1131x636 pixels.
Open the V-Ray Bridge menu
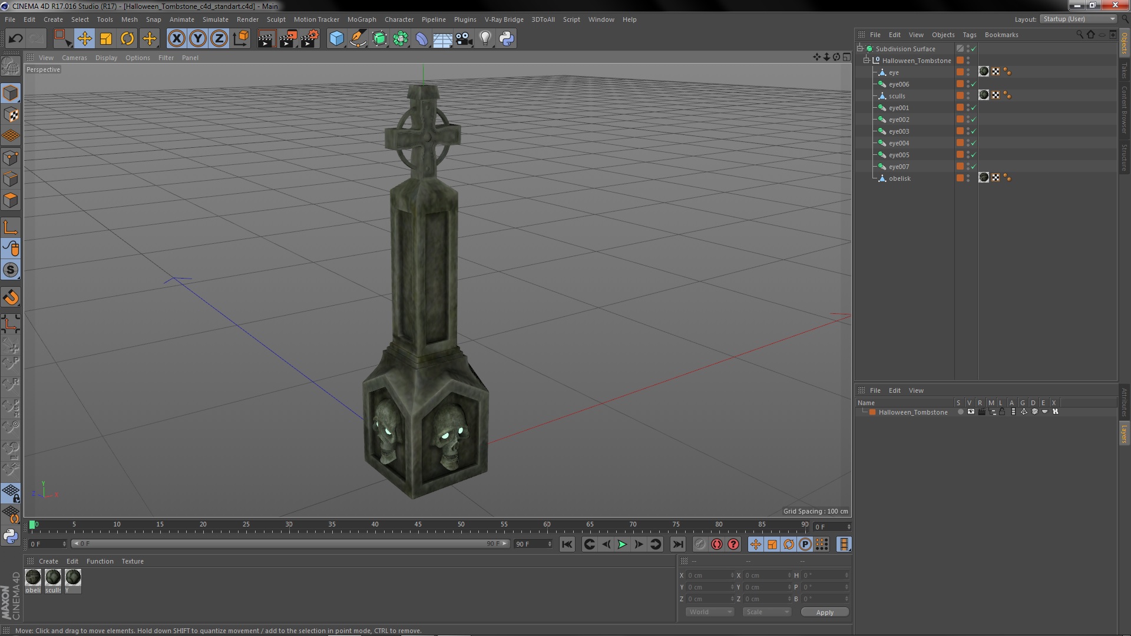504,19
